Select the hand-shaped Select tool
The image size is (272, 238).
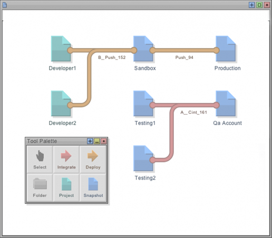click(40, 160)
